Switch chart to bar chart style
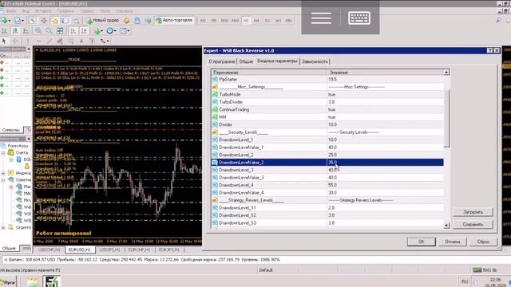The width and height of the screenshot is (511, 287). tap(5, 31)
